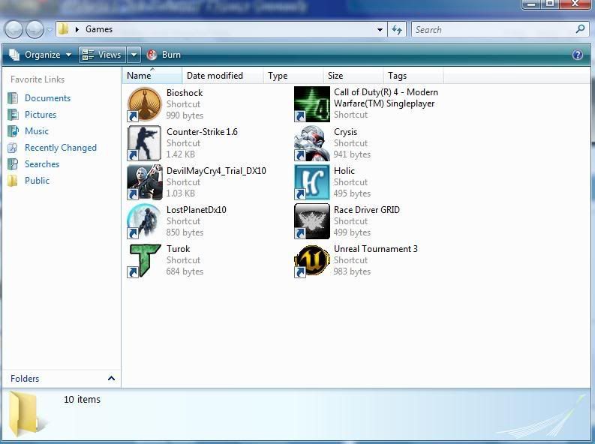The width and height of the screenshot is (595, 444).
Task: Expand the address bar history dropdown
Action: tap(380, 30)
